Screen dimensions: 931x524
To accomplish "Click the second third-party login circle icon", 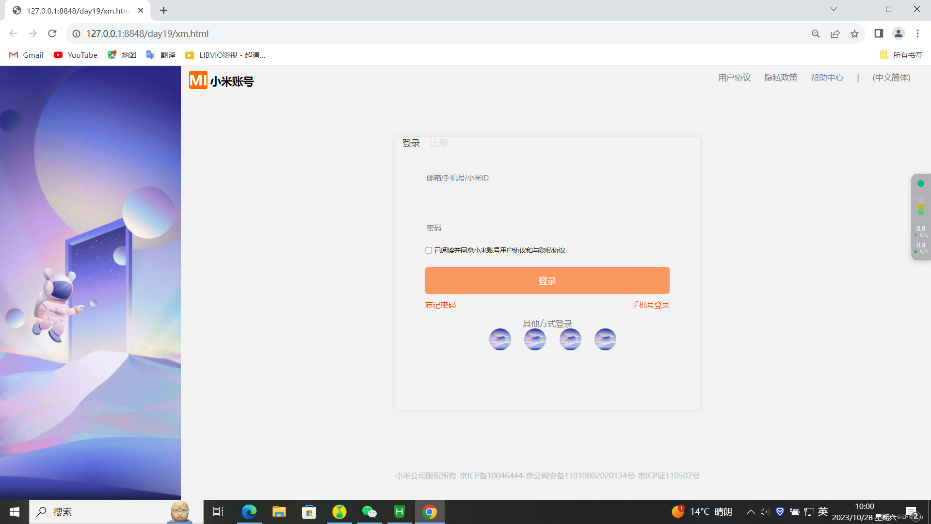I will coord(535,339).
